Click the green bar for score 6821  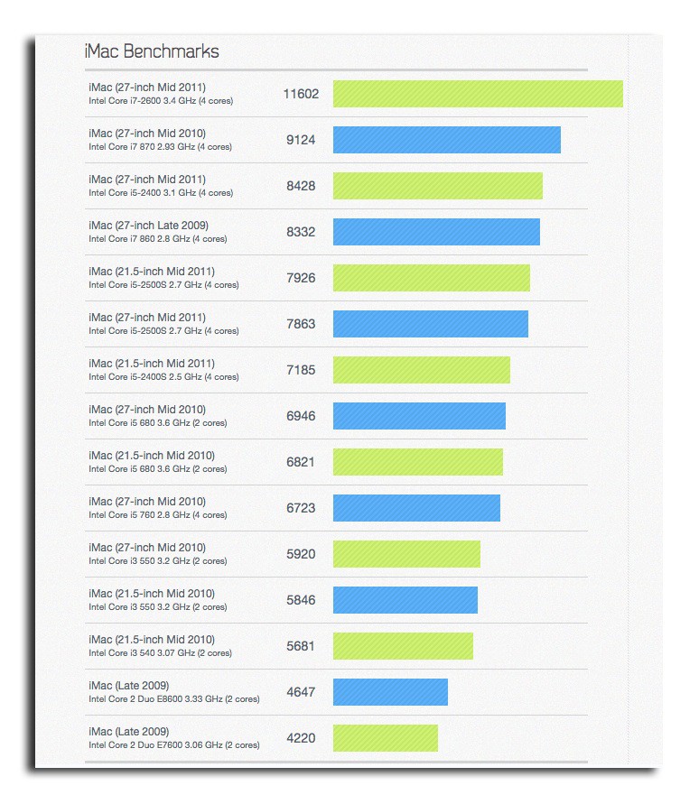[418, 462]
